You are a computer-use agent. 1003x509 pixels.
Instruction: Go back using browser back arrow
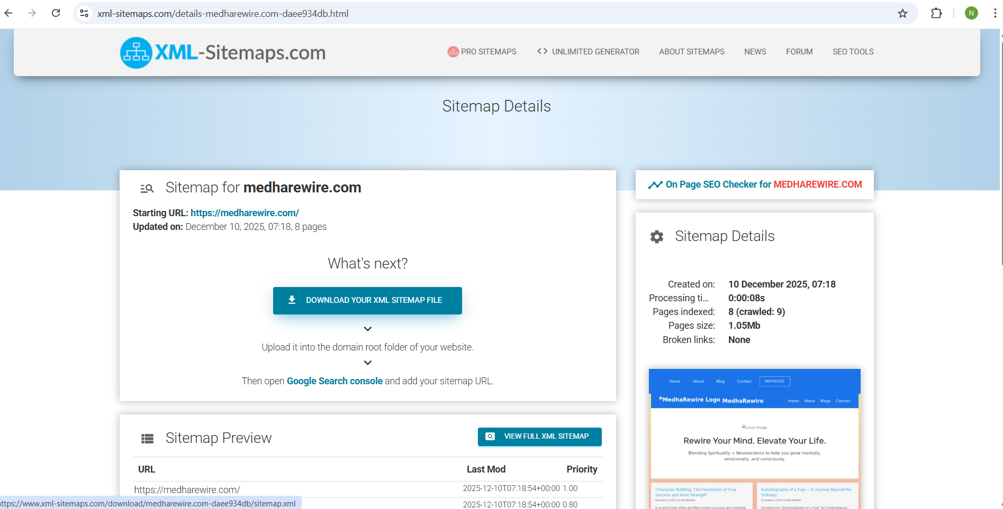[x=9, y=13]
